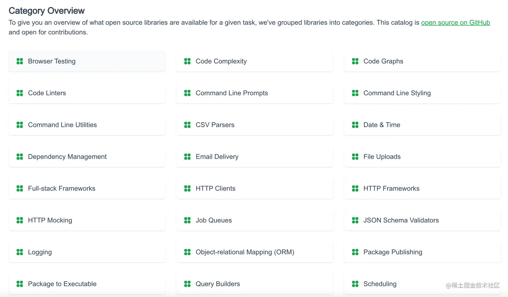Browse the File Uploads category
The height and width of the screenshot is (297, 508).
pyautogui.click(x=382, y=157)
